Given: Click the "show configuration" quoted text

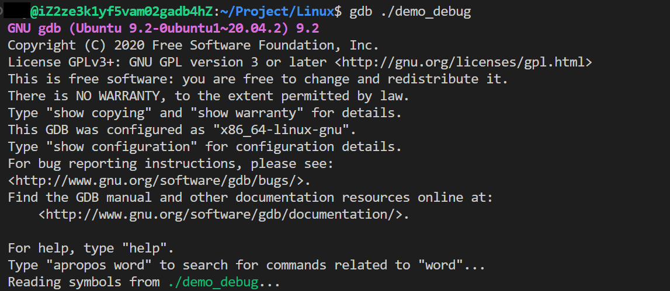Looking at the screenshot, I should coord(121,147).
